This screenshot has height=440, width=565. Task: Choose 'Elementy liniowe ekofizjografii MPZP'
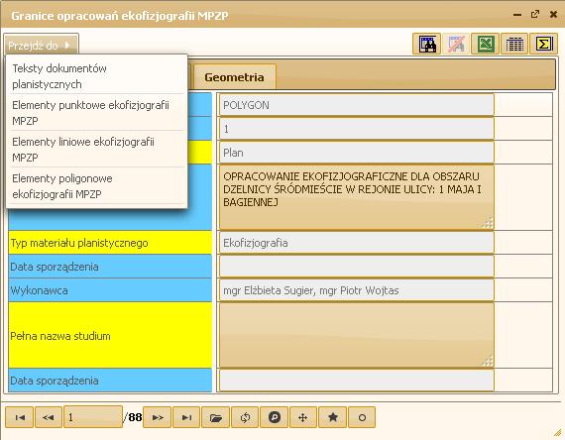96,150
